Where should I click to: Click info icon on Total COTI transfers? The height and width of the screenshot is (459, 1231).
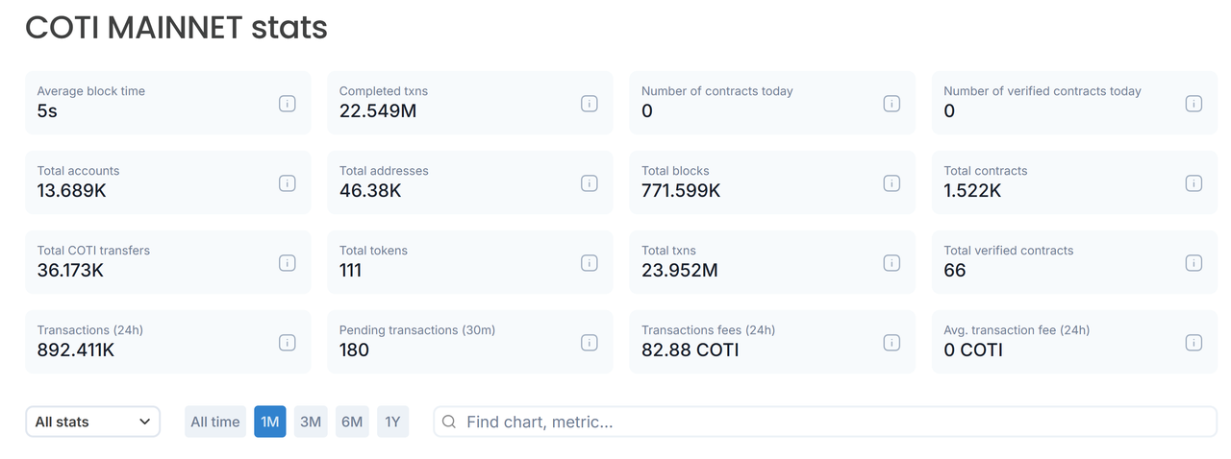287,262
